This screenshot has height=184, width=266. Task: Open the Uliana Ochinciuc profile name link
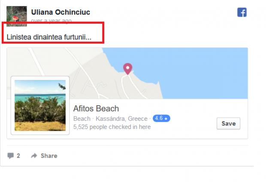pos(60,12)
